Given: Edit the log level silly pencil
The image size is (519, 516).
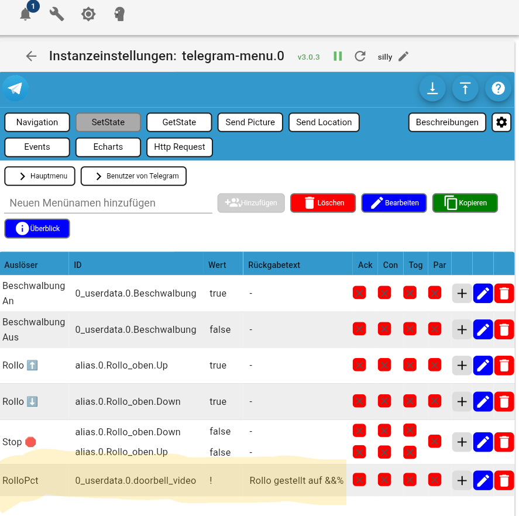Looking at the screenshot, I should (x=403, y=57).
